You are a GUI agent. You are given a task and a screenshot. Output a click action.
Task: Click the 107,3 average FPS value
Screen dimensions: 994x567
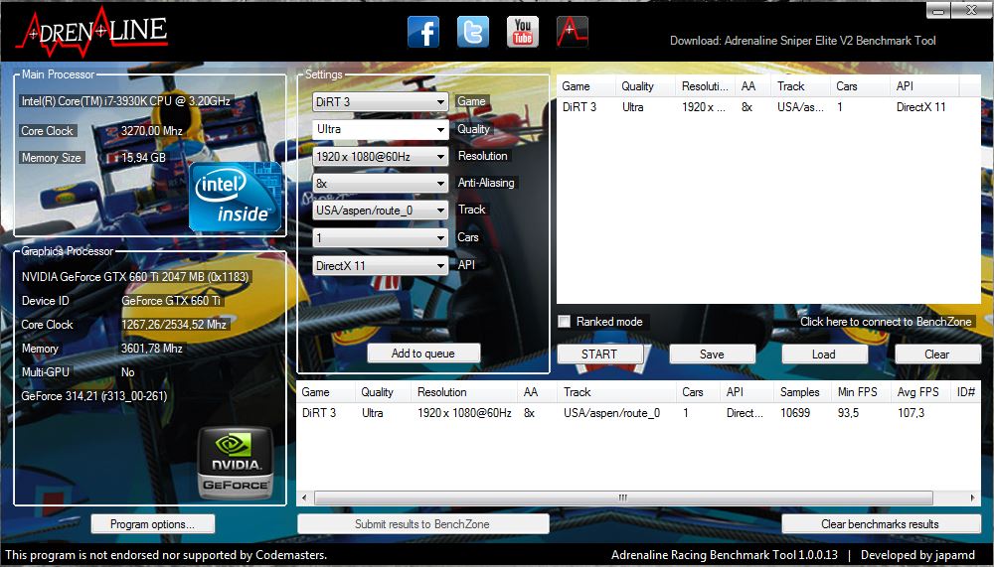click(911, 413)
